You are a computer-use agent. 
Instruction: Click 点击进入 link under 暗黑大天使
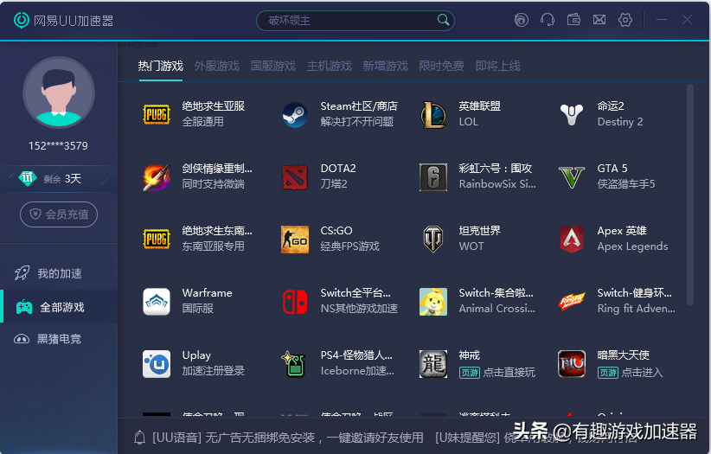coord(642,373)
